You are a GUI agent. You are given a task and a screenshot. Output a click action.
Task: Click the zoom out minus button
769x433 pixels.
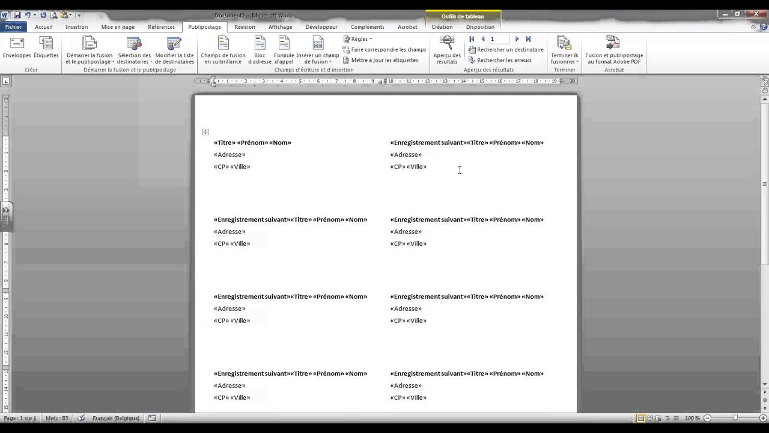coord(707,418)
